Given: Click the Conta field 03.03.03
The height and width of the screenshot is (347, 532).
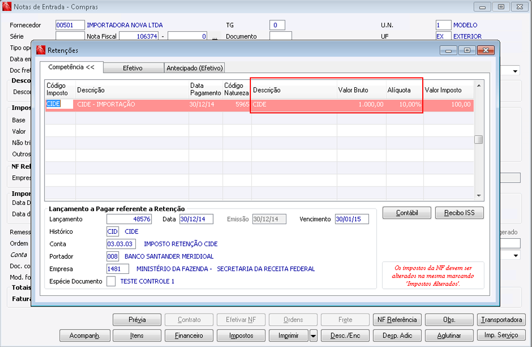Looking at the screenshot, I should click(121, 244).
